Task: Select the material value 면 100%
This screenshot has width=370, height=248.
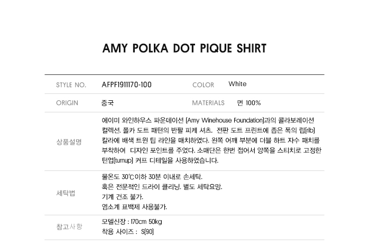Action: (x=249, y=103)
